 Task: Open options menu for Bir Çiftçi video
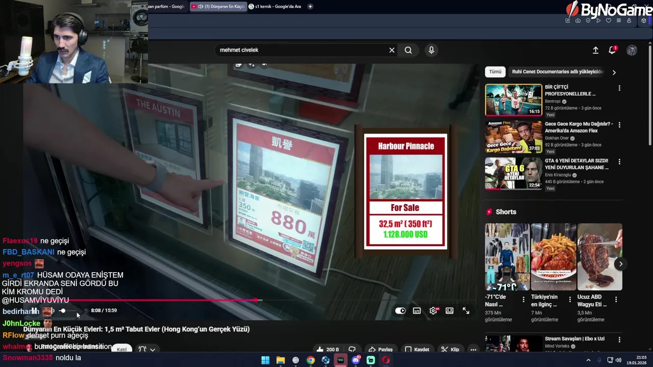pyautogui.click(x=619, y=88)
